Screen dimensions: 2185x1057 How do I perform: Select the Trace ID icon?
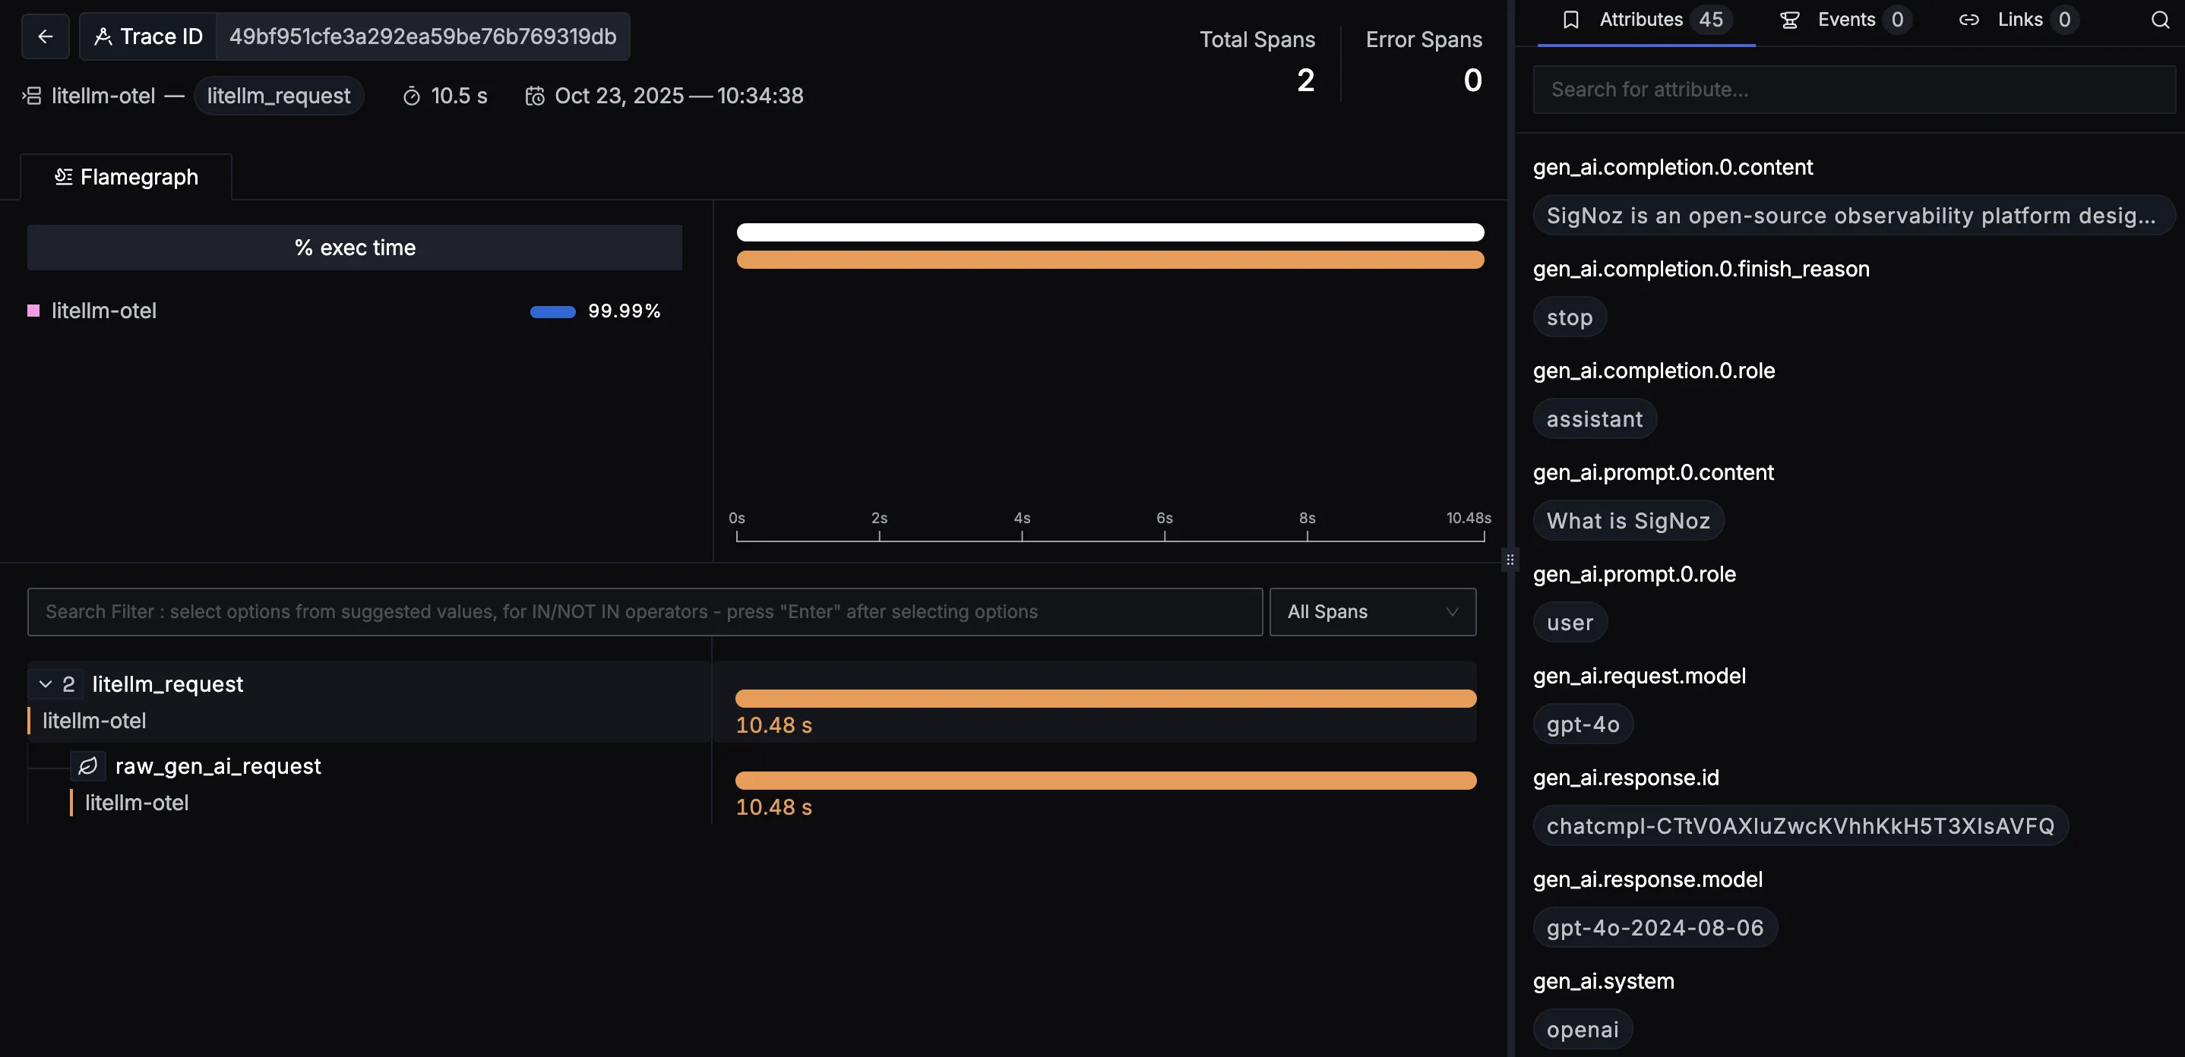click(x=103, y=36)
